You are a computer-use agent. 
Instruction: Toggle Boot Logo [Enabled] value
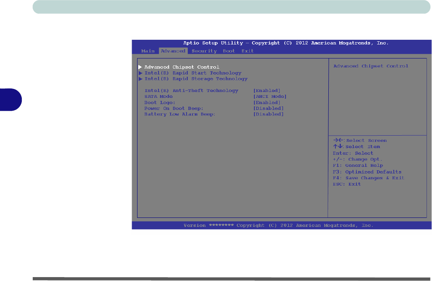(x=267, y=103)
